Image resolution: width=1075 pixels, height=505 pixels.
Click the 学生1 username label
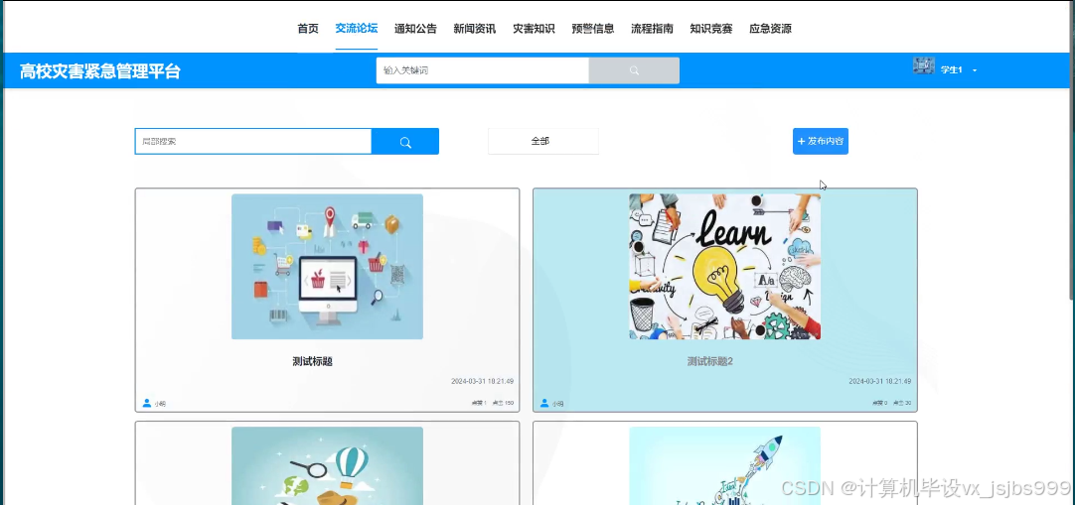coord(951,70)
